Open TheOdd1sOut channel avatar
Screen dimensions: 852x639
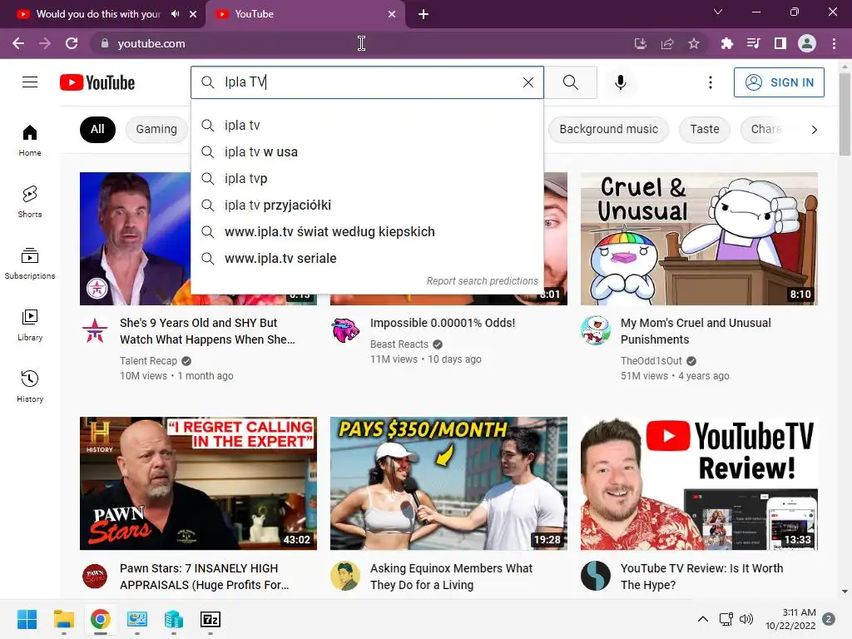(596, 330)
